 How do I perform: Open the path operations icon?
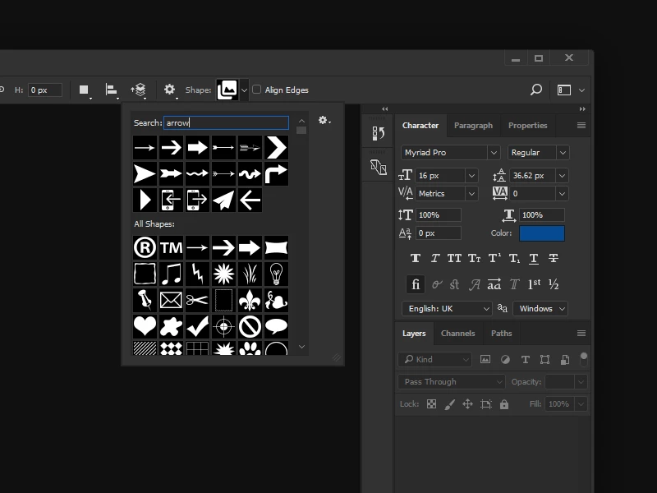[85, 90]
